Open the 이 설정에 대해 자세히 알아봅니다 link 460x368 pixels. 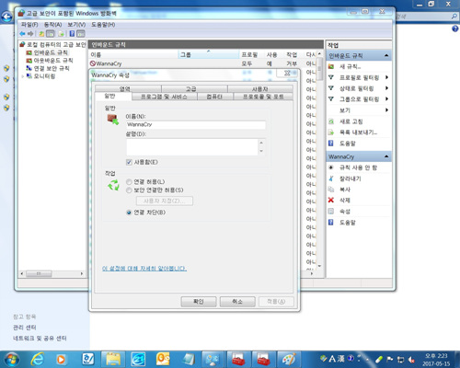click(x=144, y=269)
